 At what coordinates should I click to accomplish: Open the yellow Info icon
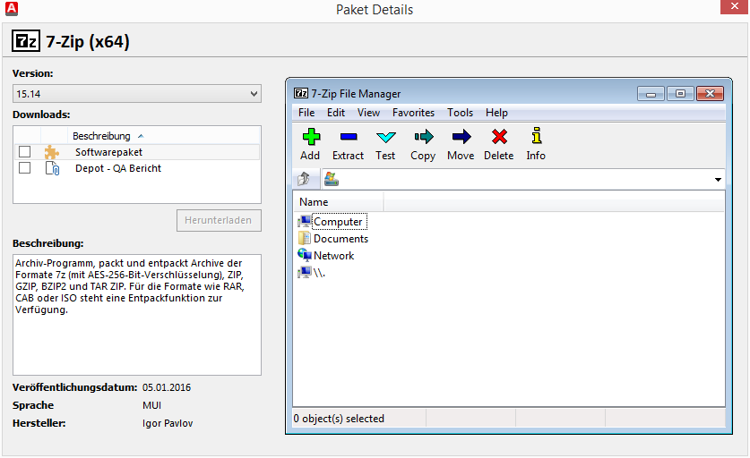[x=536, y=137]
